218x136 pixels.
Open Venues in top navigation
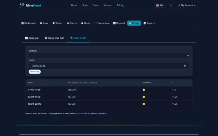(108, 5)
